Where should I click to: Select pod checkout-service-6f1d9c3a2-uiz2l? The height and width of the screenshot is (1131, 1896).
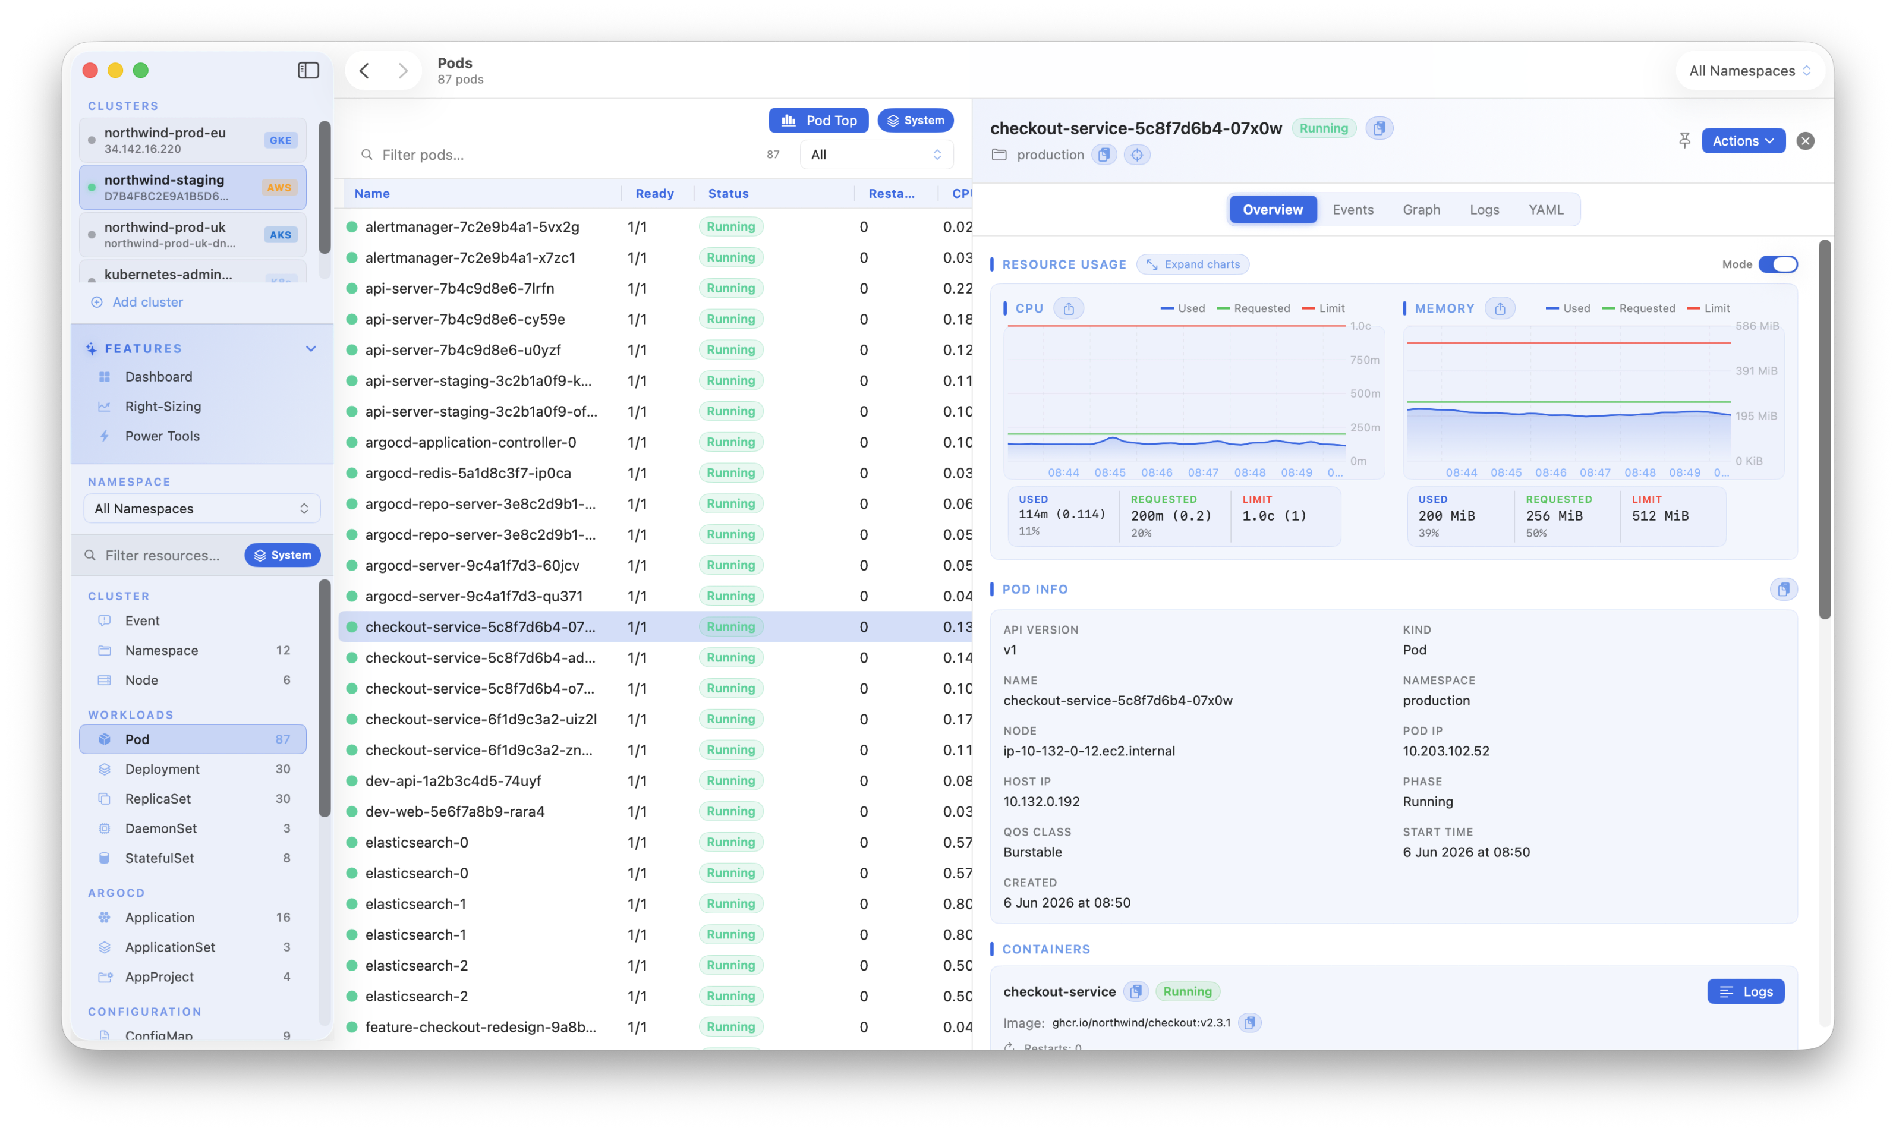coord(656,719)
